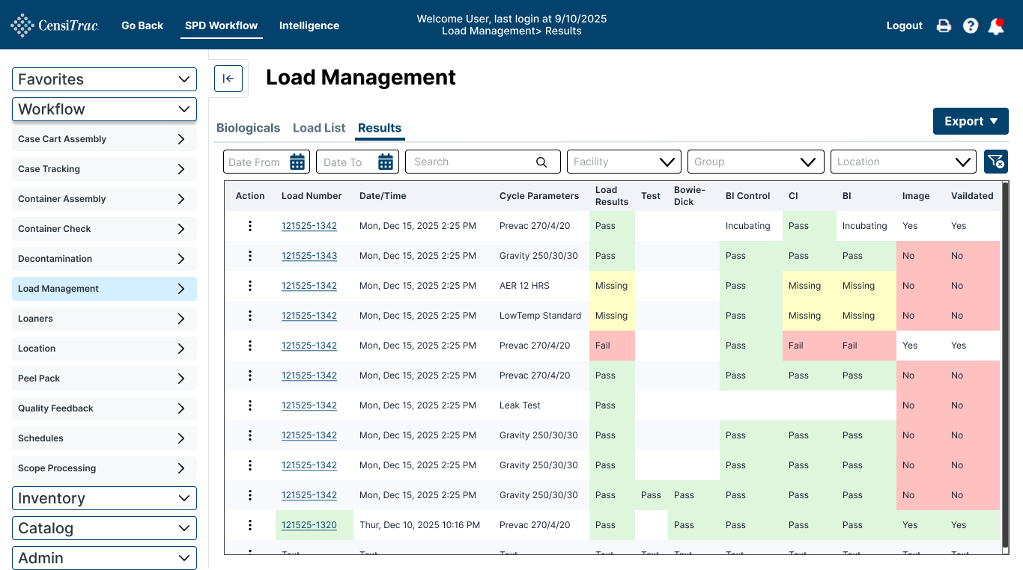The width and height of the screenshot is (1023, 570).
Task: Collapse the Workflow section
Action: pyautogui.click(x=104, y=109)
